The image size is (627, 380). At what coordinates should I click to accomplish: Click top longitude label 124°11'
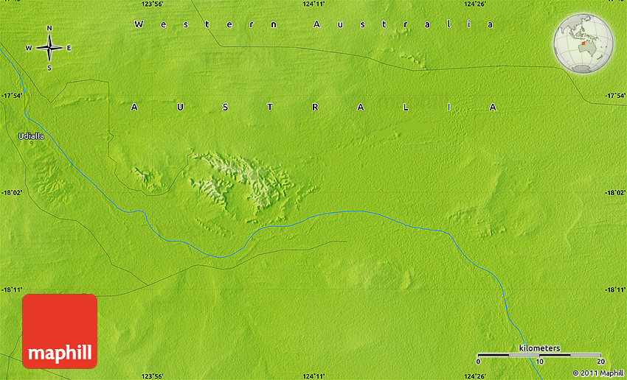313,4
